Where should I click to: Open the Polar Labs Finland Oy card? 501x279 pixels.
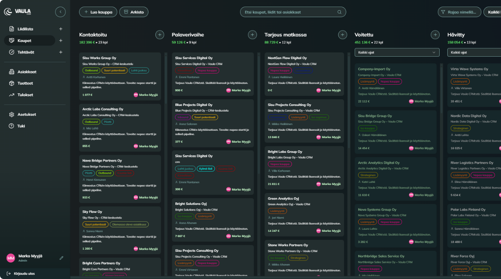click(x=474, y=226)
